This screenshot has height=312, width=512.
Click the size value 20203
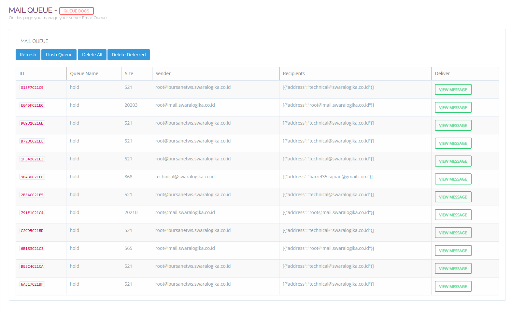tap(131, 105)
